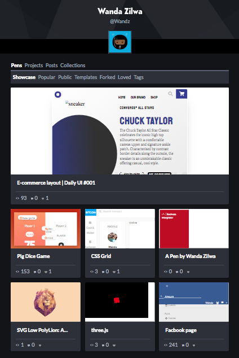Love the three.js pen via its heart icon

pyautogui.click(x=114, y=345)
